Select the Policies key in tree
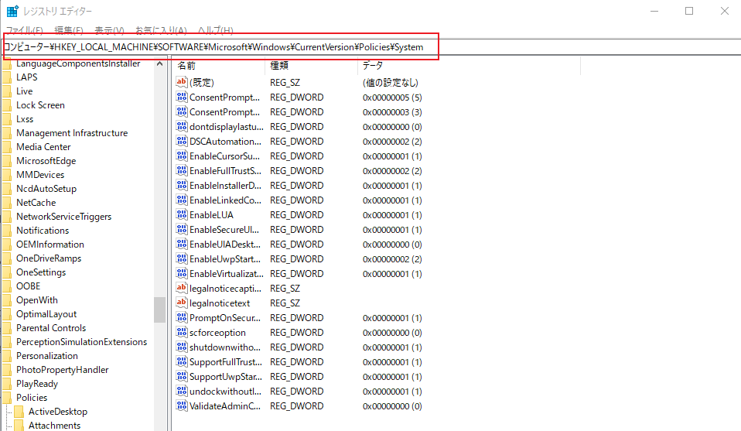 point(32,398)
